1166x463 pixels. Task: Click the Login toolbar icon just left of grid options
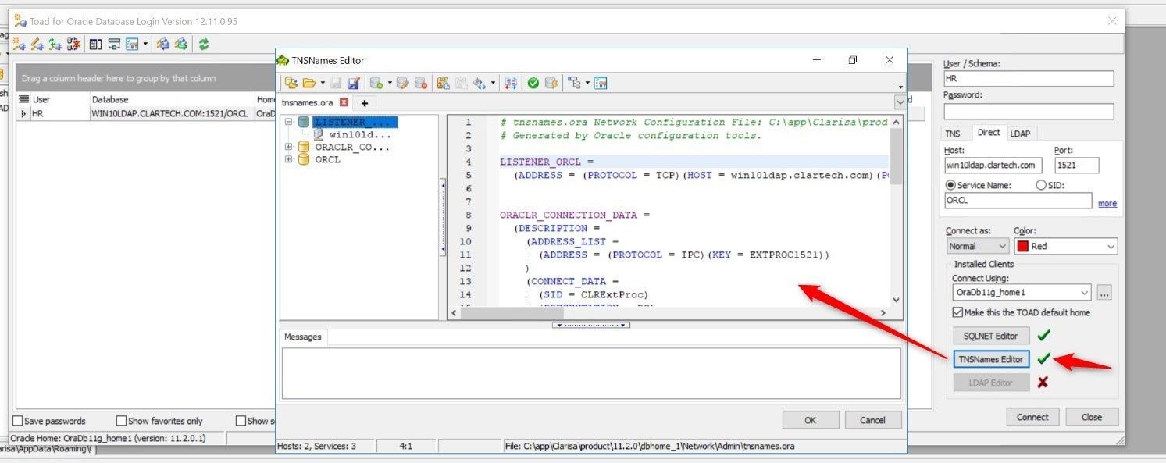[114, 45]
